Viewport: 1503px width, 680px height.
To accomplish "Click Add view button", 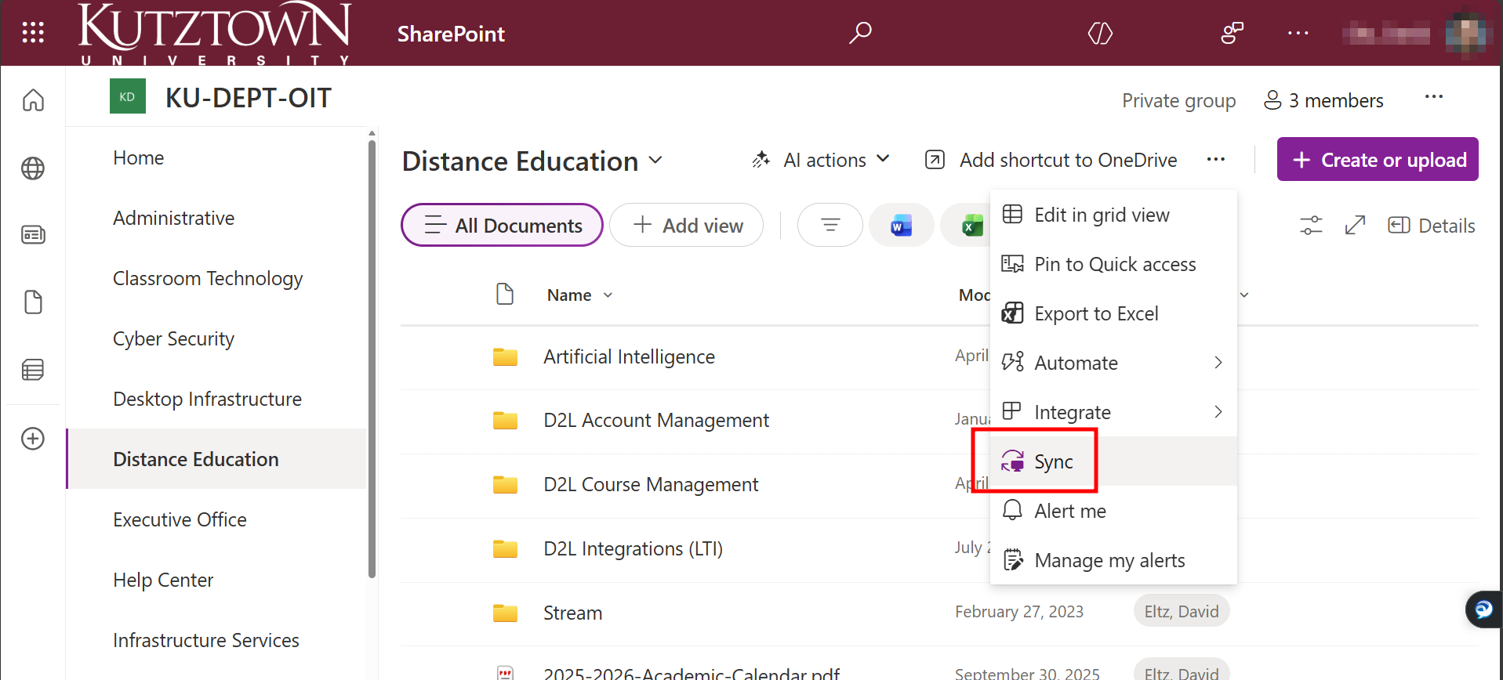I will [x=687, y=226].
